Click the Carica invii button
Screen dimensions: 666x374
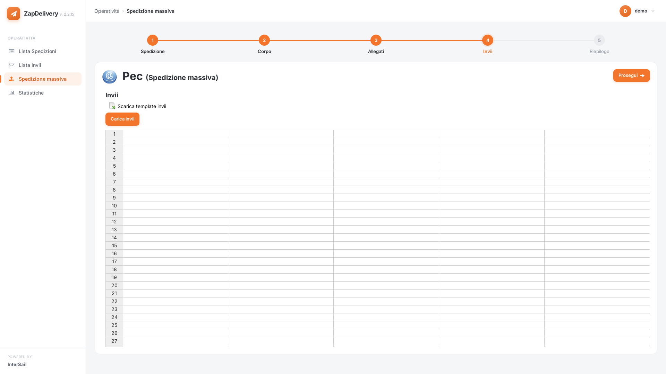point(122,119)
